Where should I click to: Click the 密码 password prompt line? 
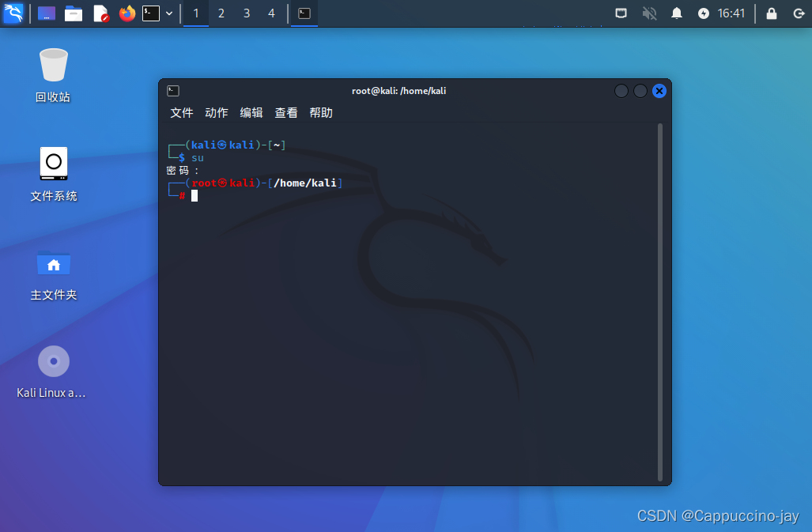point(183,170)
